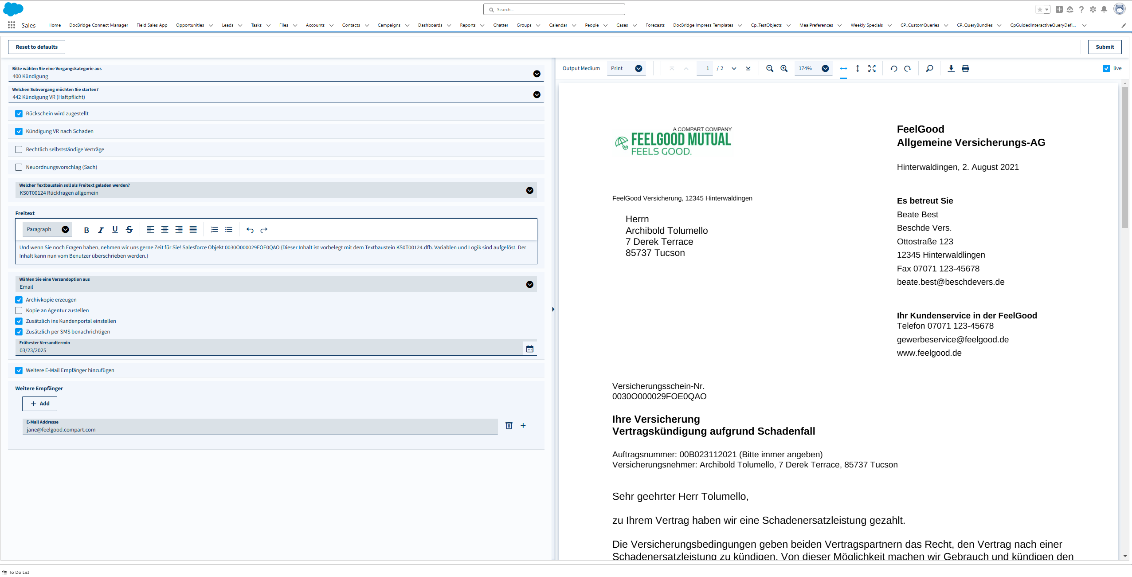Click the preview vertical scrollbar thumb
This screenshot has height=577, width=1132.
tap(1125, 157)
